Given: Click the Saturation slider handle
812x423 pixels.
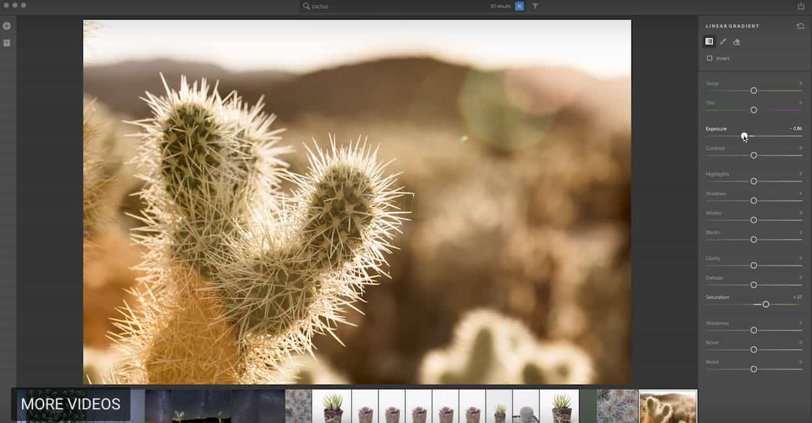Looking at the screenshot, I should (766, 304).
